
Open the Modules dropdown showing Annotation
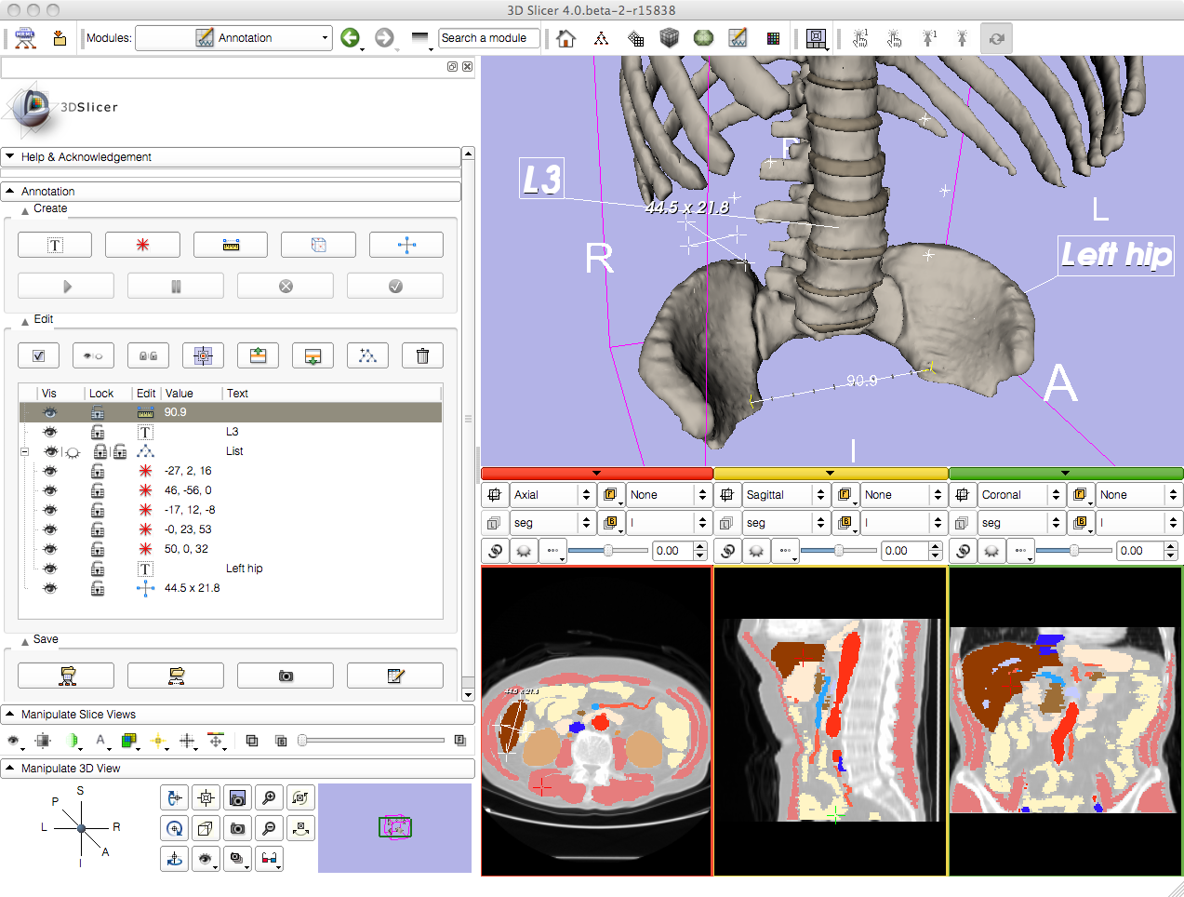(x=233, y=38)
